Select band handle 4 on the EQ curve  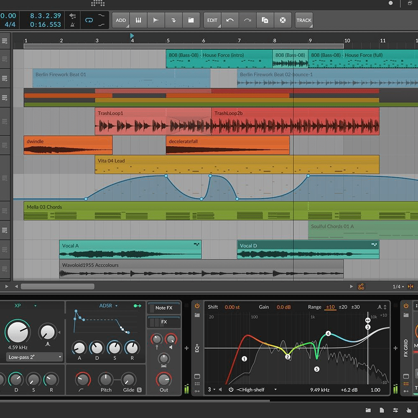[x=329, y=334]
